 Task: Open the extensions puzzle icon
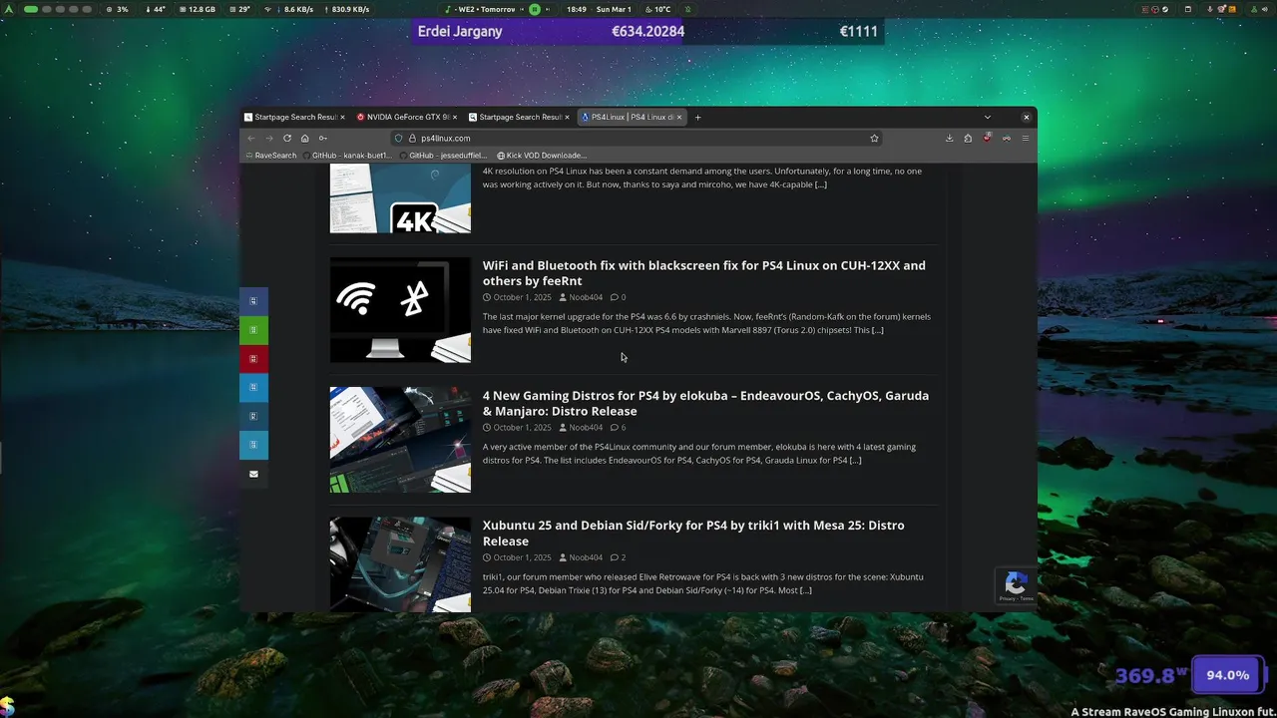(968, 138)
